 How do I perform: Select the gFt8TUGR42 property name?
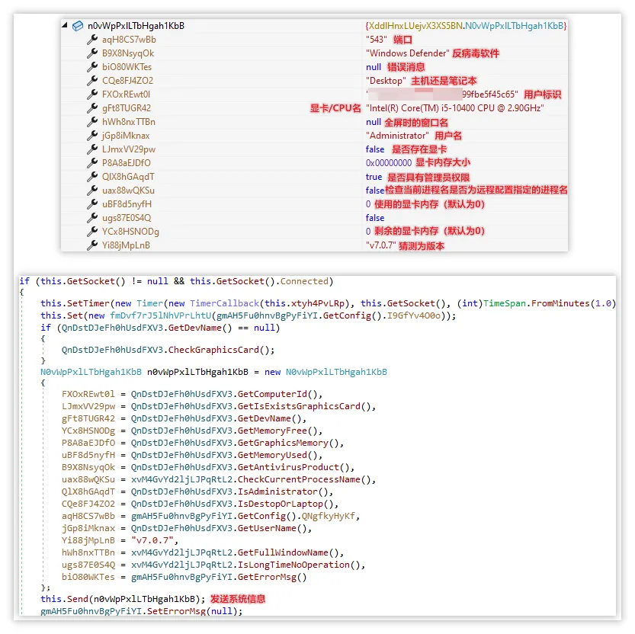pyautogui.click(x=127, y=108)
